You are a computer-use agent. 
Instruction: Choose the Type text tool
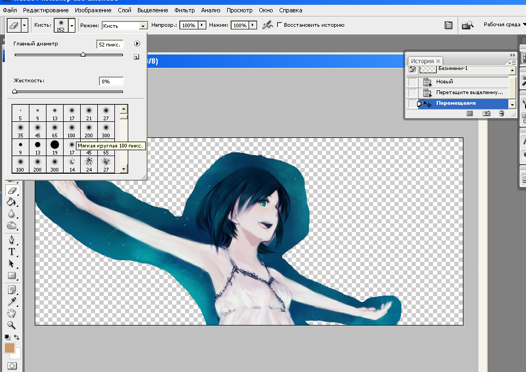11,251
